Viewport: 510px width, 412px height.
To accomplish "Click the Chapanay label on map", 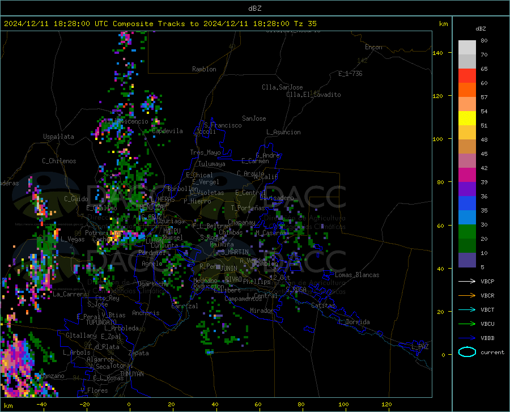I will click(241, 222).
